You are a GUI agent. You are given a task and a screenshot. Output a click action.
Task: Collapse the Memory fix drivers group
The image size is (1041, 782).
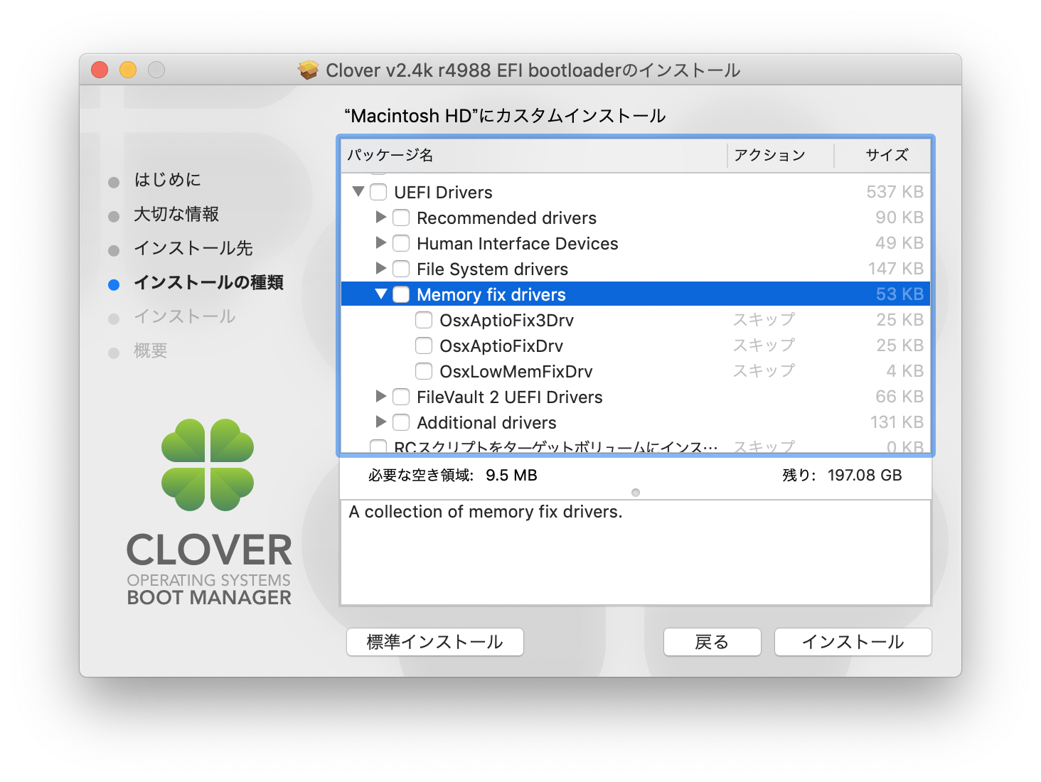(x=381, y=294)
